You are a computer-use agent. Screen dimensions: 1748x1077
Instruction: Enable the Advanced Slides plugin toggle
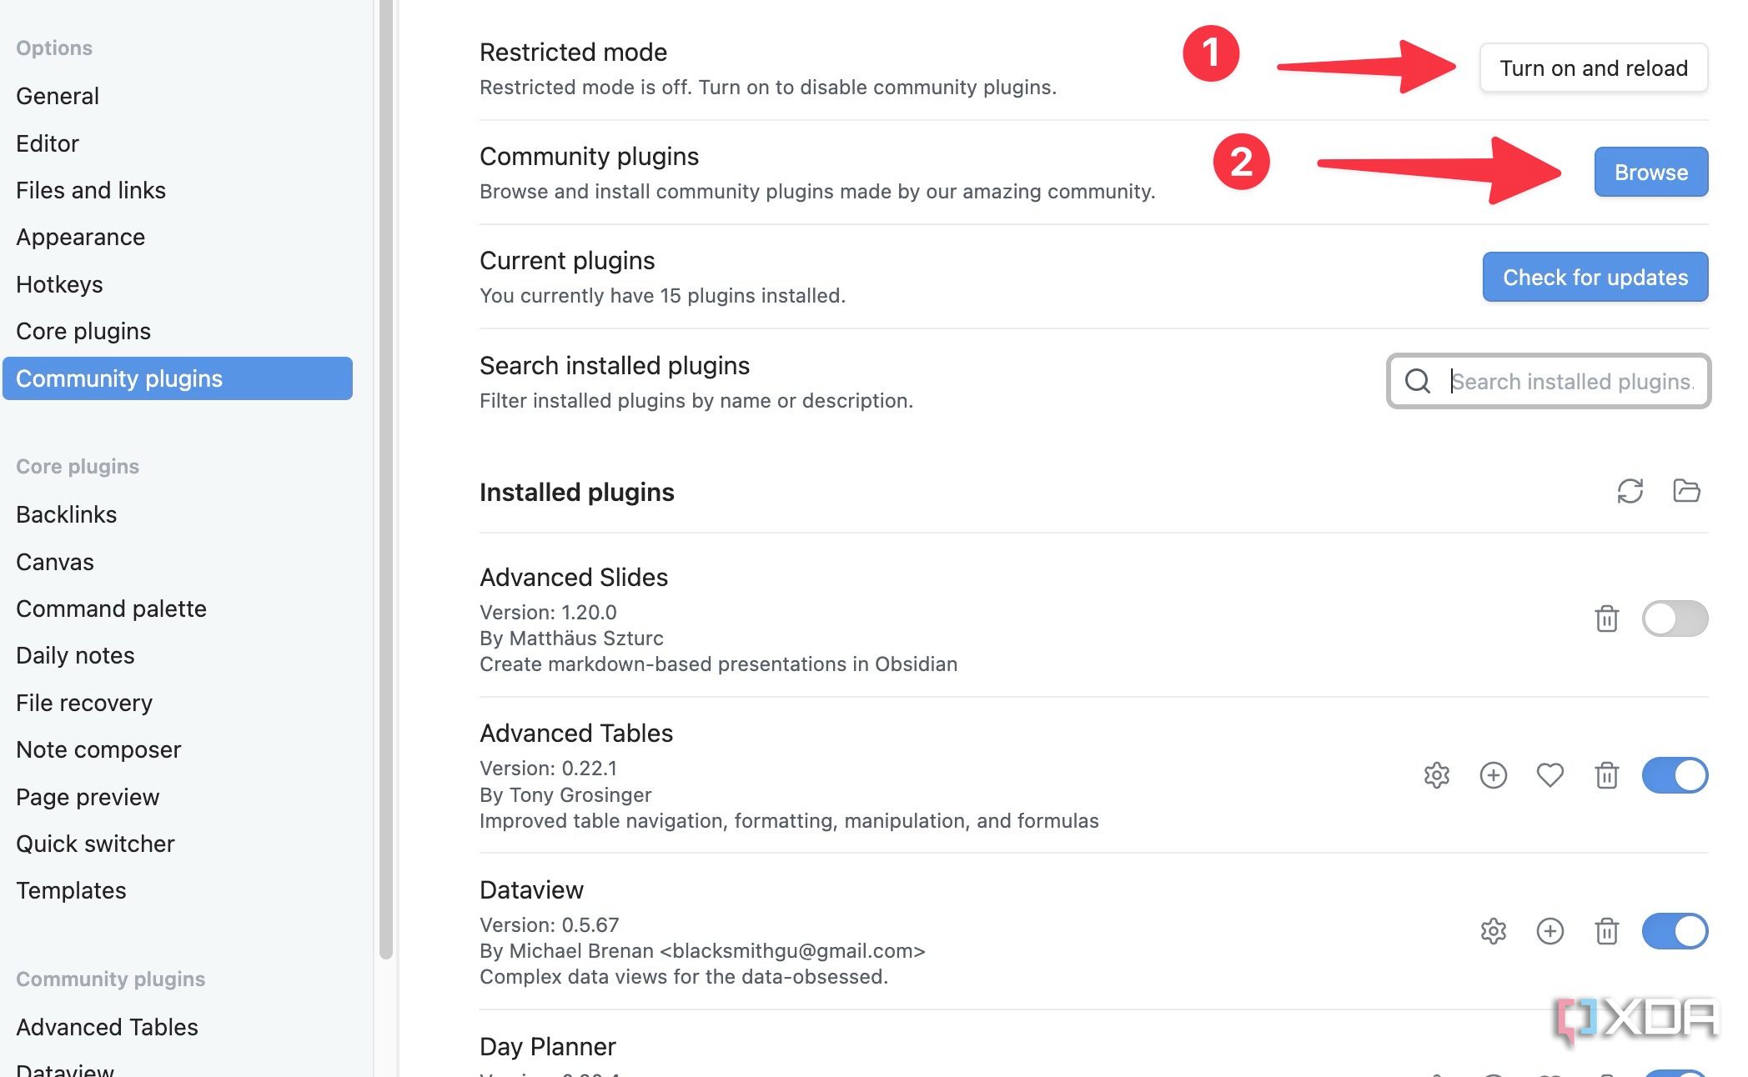click(x=1675, y=619)
